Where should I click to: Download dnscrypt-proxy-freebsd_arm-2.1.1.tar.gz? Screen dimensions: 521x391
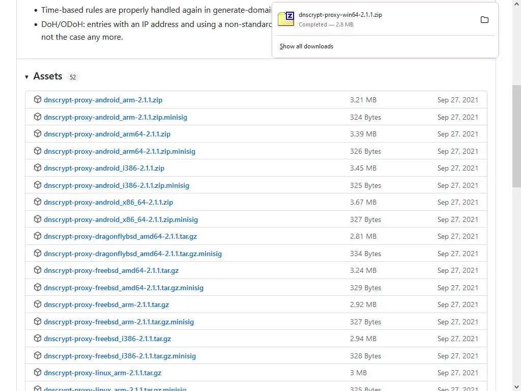[106, 304]
